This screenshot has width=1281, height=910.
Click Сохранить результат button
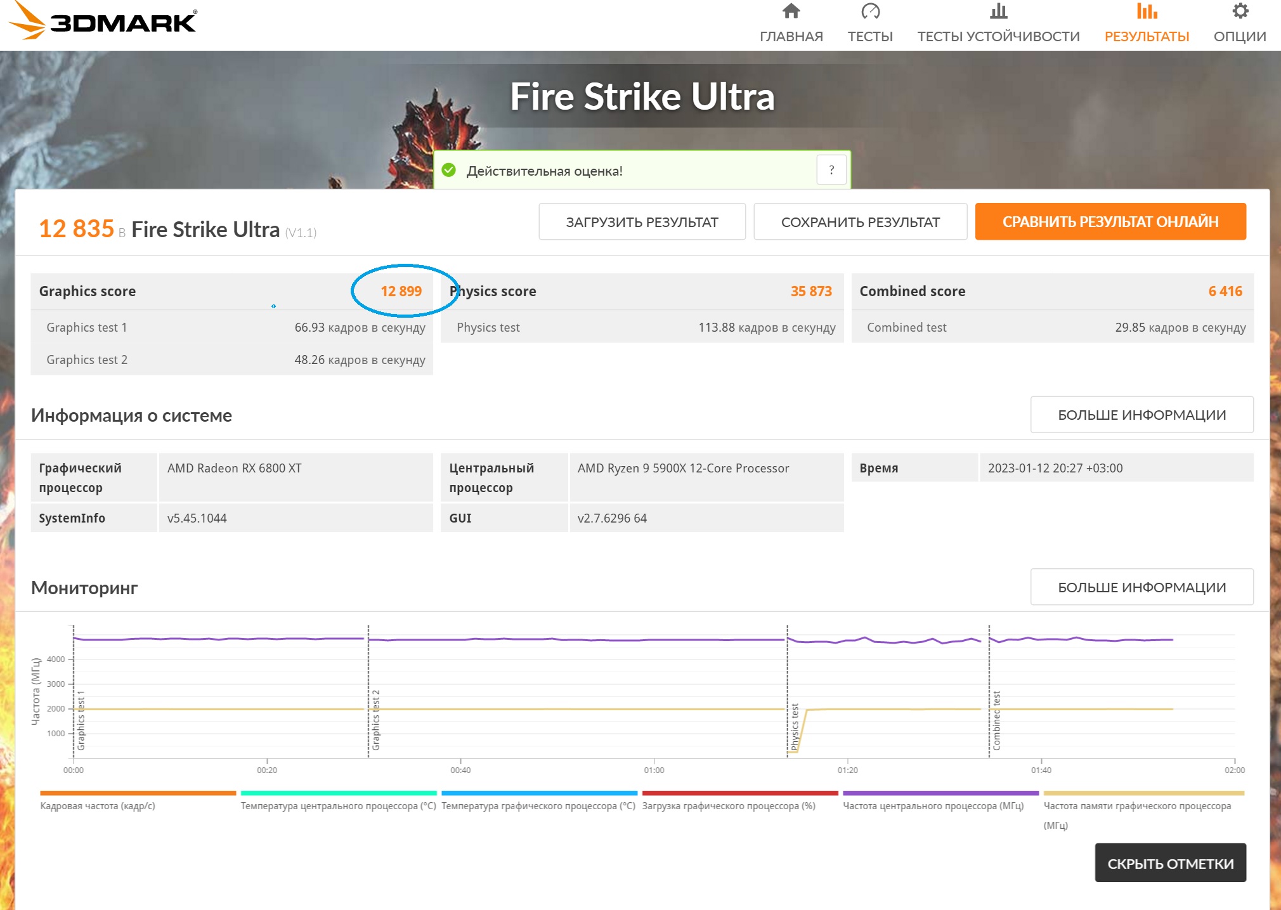point(859,222)
